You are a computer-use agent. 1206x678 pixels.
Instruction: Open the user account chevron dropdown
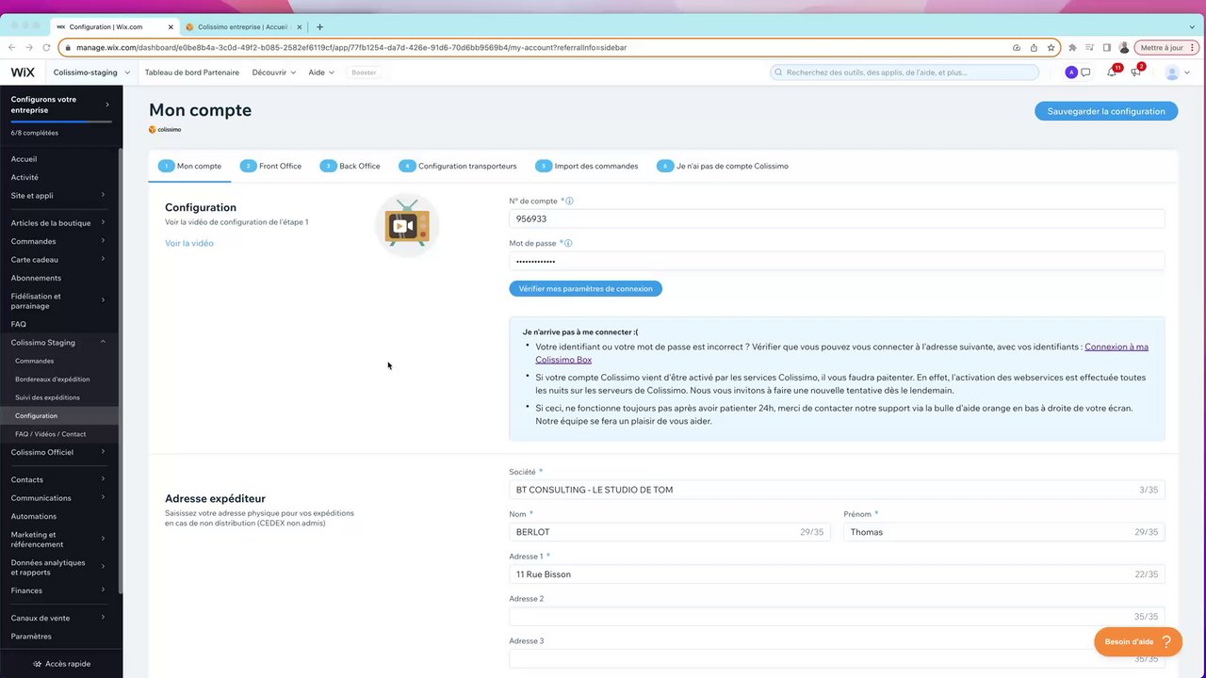(x=1187, y=73)
